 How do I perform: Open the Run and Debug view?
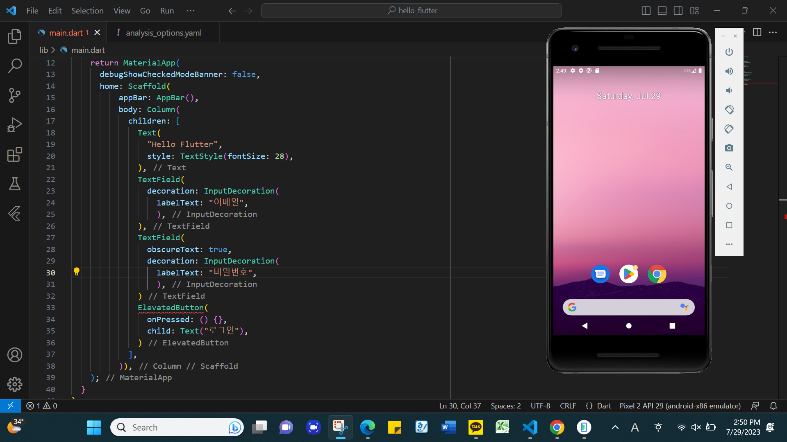pos(15,125)
